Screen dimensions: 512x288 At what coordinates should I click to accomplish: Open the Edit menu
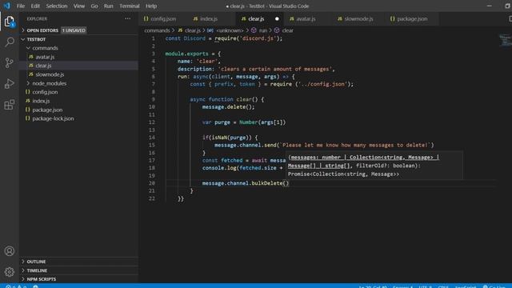[x=35, y=6]
